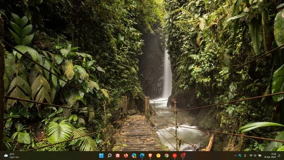Open the Edge icon with the badge overlay
Image resolution: width=284 pixels, height=160 pixels.
134,156
